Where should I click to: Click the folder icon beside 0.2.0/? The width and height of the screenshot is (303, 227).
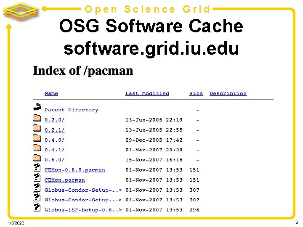(x=37, y=118)
